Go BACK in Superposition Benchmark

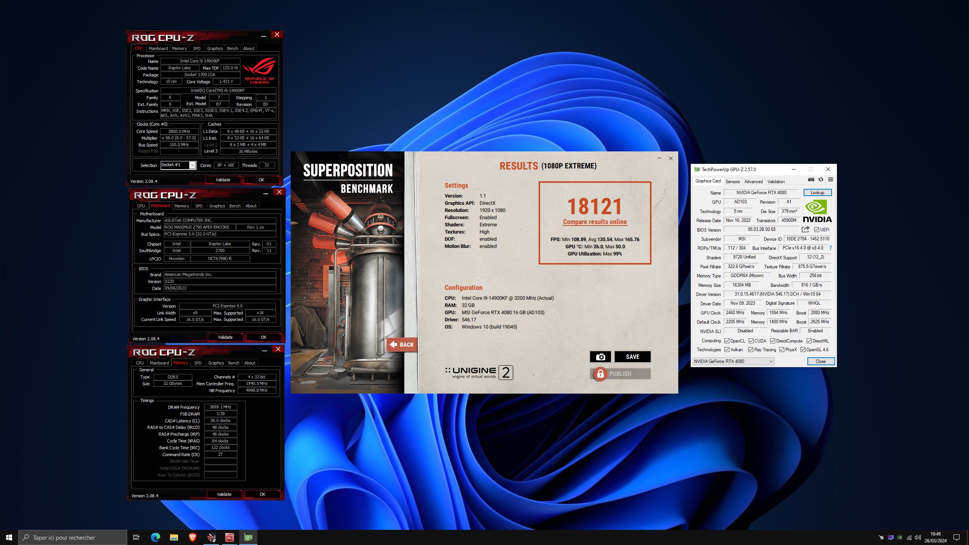tap(402, 344)
